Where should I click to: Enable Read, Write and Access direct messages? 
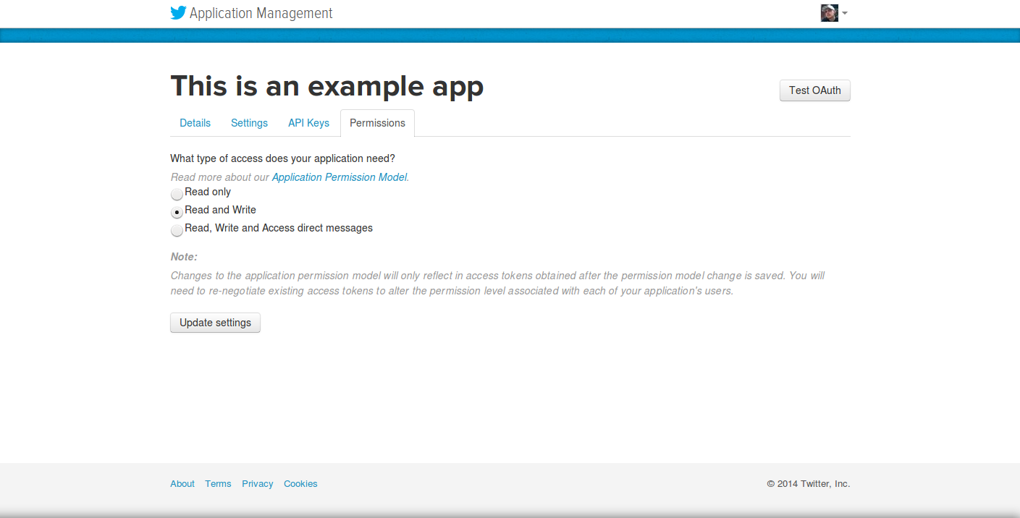tap(177, 230)
